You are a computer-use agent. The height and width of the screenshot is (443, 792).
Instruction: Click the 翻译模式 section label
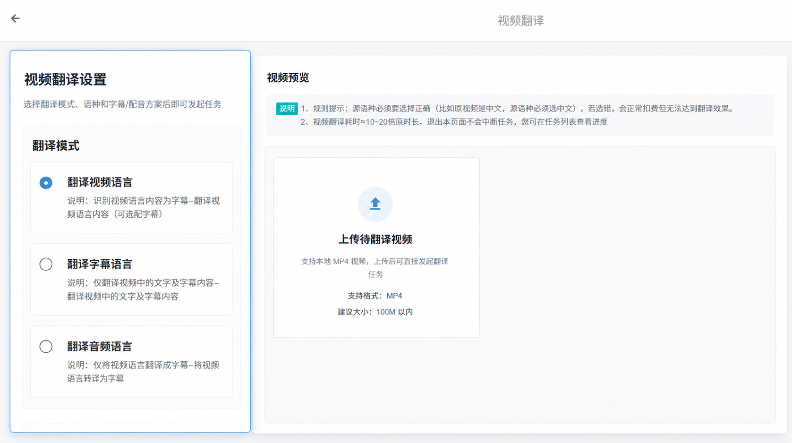click(x=56, y=146)
